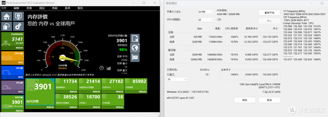328x117 pixels.
Task: Click the 13th Gen Intel Core i5-13600K text
Action: [x=260, y=84]
